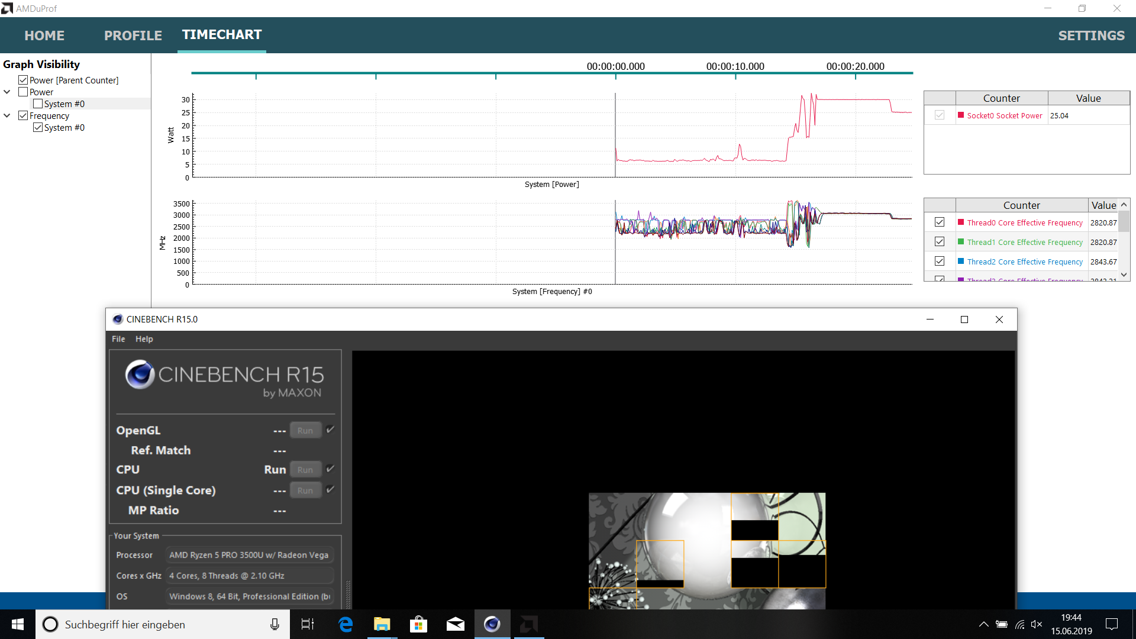
Task: Click the Cinebench icon in the taskbar
Action: coord(492,624)
